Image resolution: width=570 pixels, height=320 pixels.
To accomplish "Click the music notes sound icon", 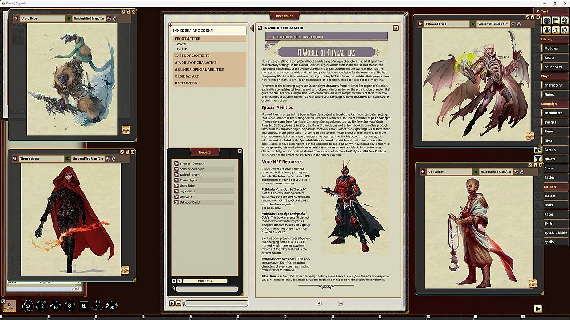I will tap(555, 30).
